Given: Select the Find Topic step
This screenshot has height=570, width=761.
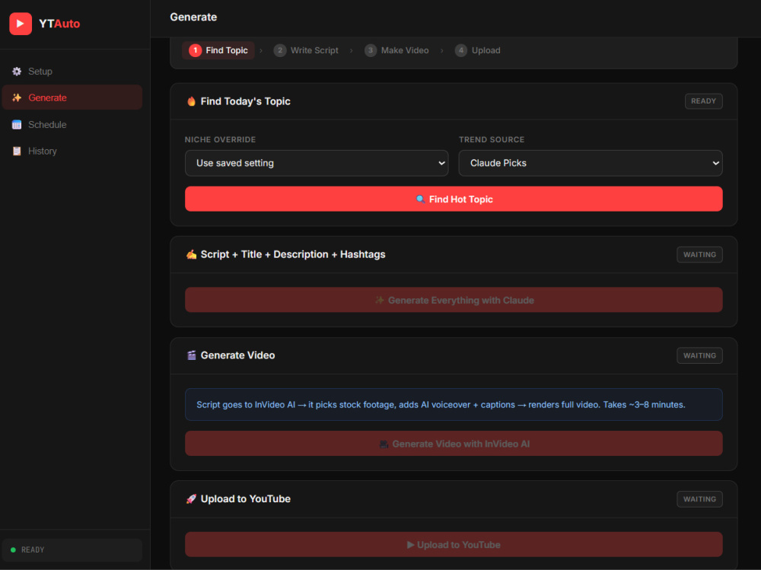Looking at the screenshot, I should point(218,50).
